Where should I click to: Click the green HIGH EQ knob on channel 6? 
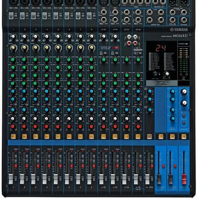(x=69, y=59)
